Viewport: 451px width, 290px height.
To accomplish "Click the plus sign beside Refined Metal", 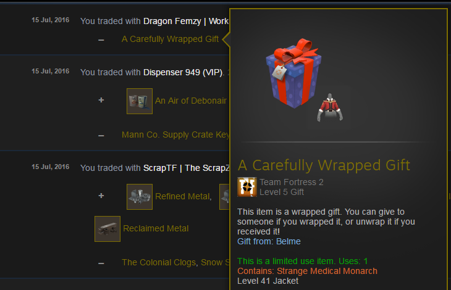I will (101, 196).
